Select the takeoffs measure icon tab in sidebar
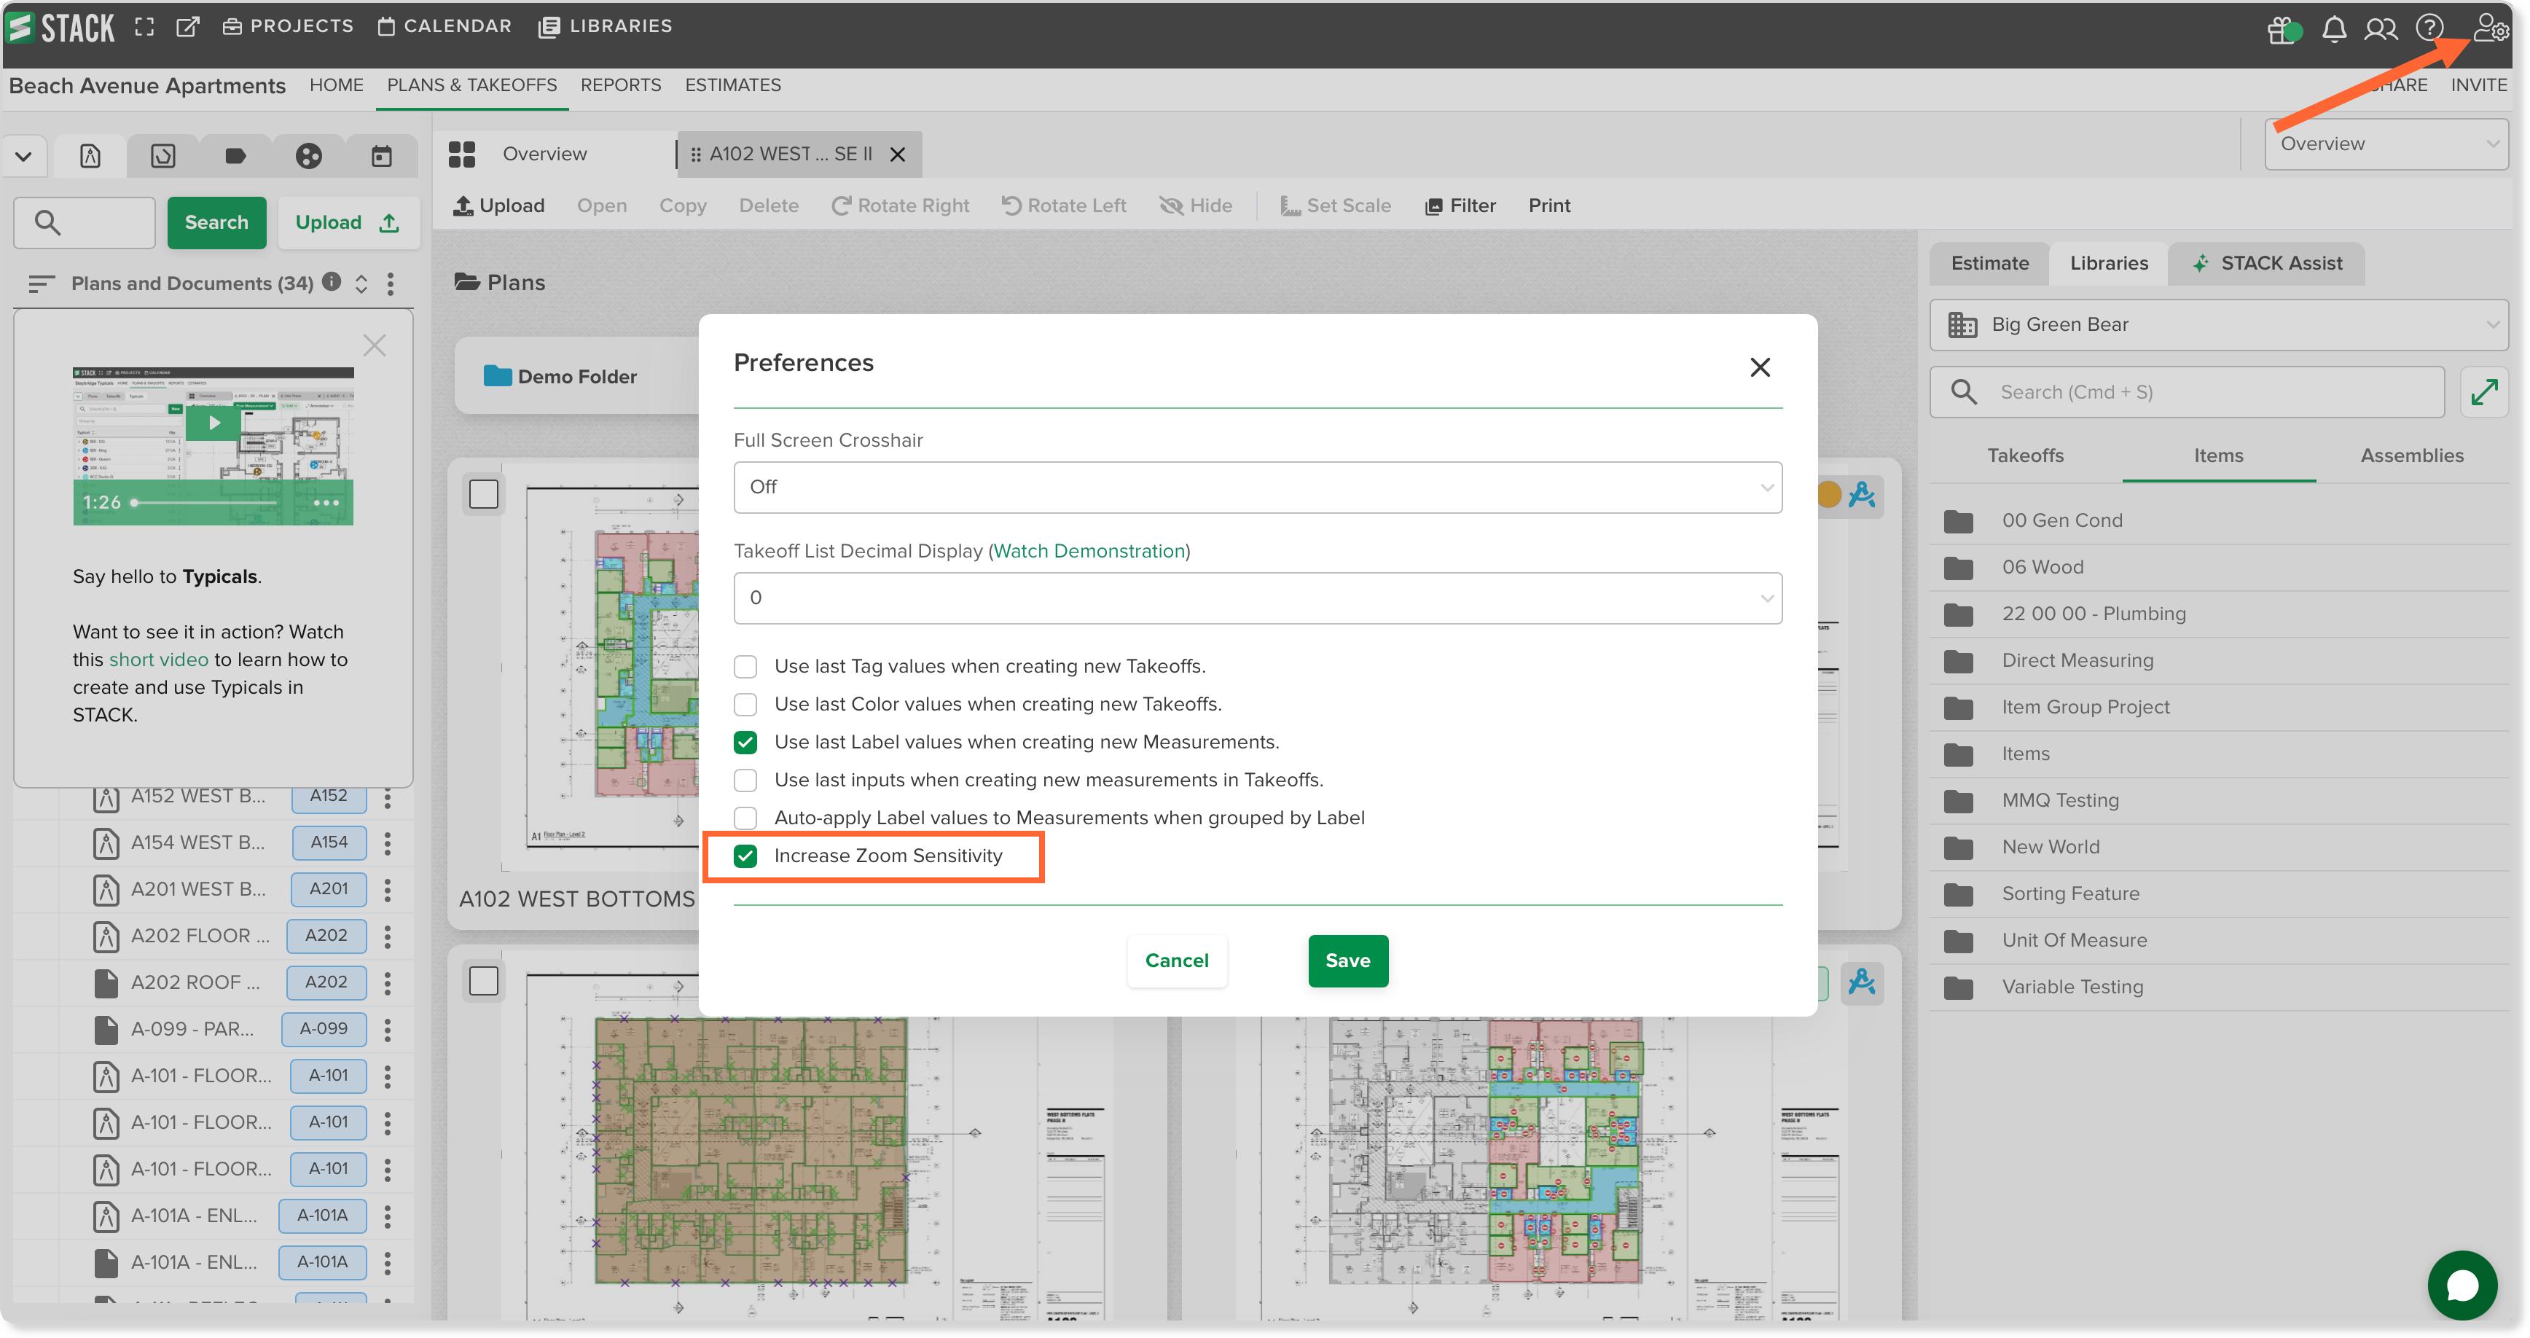This screenshot has width=2530, height=1338. pos(163,155)
